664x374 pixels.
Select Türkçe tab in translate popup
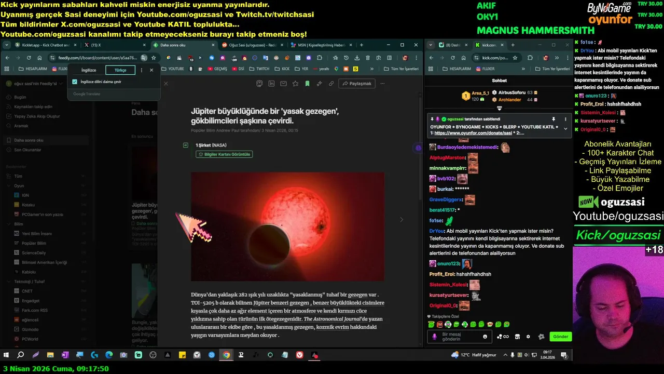120,70
